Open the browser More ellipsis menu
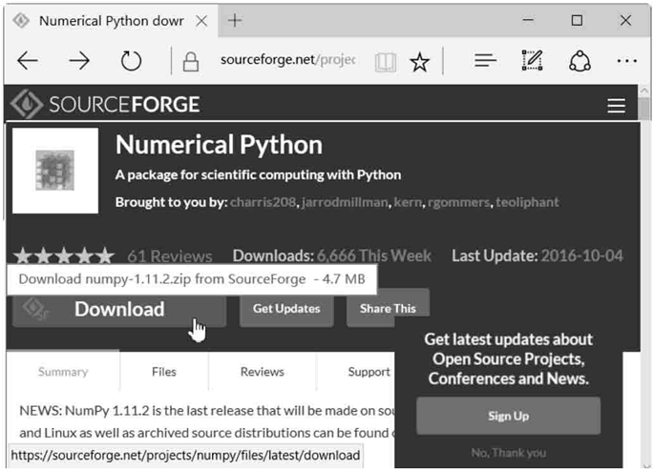 pos(627,61)
